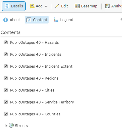Select the PublicOutages 40 - Hazards layer name

(34, 42)
